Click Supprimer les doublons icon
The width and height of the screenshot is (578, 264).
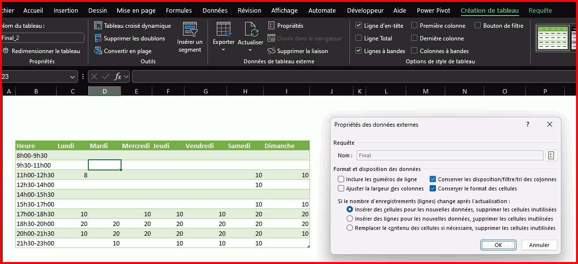click(x=98, y=38)
